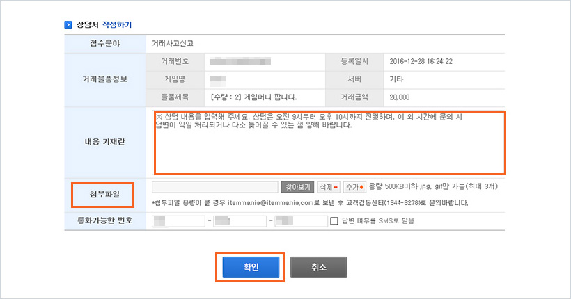Click the 거래사고신고 category value
Image resolution: width=571 pixels, height=299 pixels.
173,43
